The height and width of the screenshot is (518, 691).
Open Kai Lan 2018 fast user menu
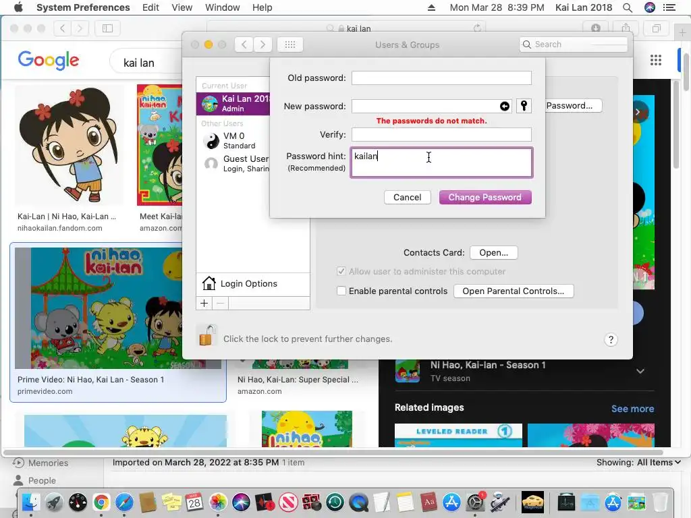tap(583, 7)
